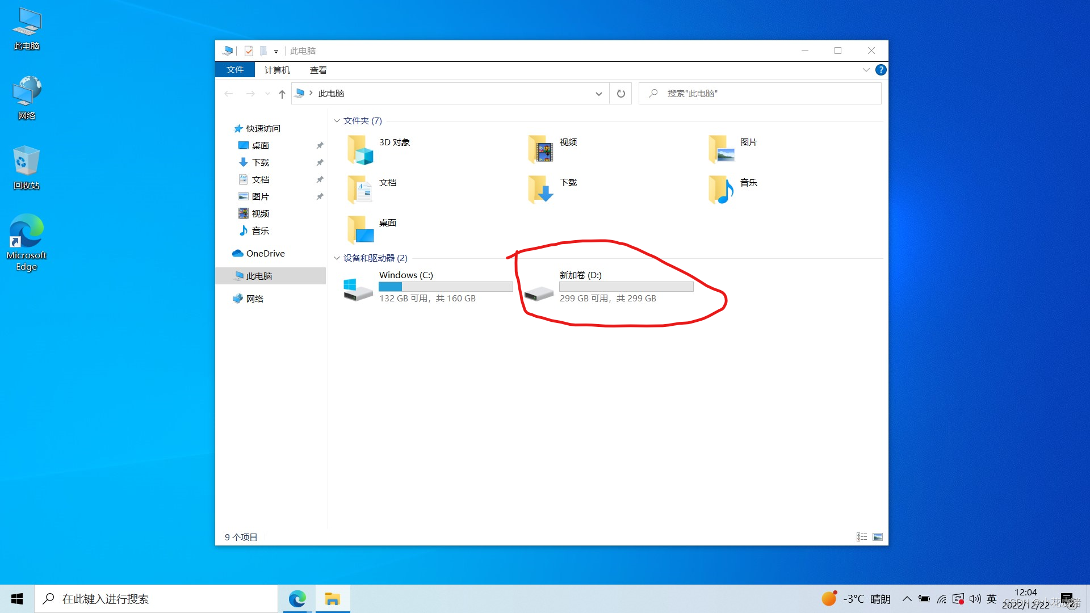Switch to large icons view in status bar
1090x613 pixels.
click(878, 537)
